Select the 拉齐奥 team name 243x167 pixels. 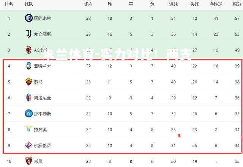(x=40, y=130)
